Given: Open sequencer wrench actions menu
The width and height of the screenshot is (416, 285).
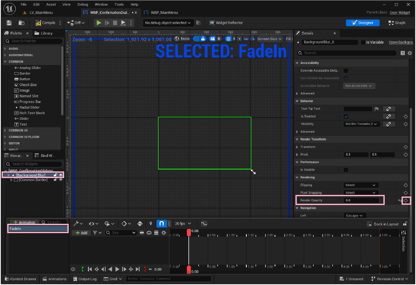Looking at the screenshot, I should tap(78, 224).
